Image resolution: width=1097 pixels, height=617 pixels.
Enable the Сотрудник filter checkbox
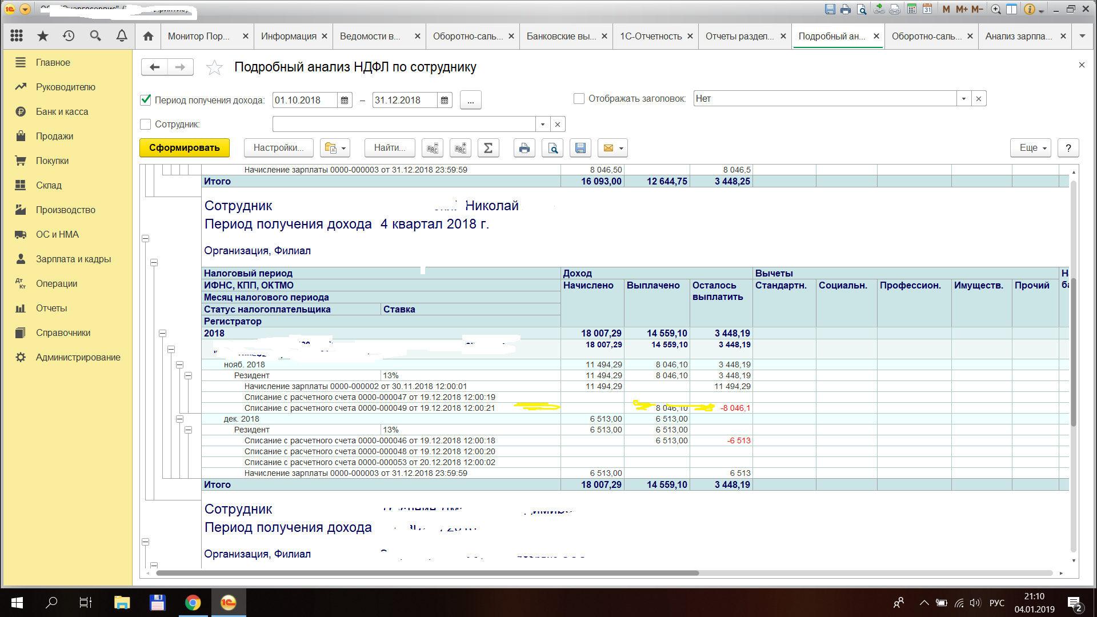click(146, 124)
